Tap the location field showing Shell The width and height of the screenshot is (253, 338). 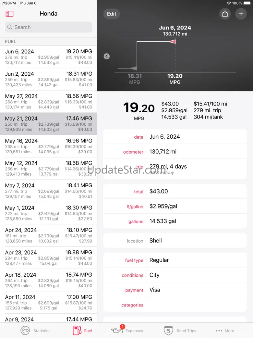point(175,241)
